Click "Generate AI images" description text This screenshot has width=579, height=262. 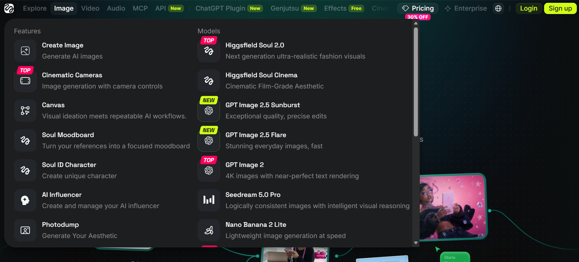[x=72, y=56]
